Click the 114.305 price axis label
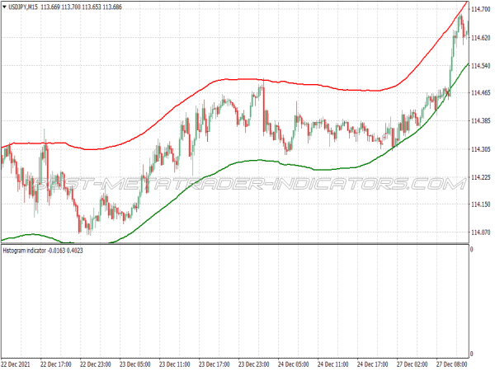495x371 pixels. click(482, 149)
